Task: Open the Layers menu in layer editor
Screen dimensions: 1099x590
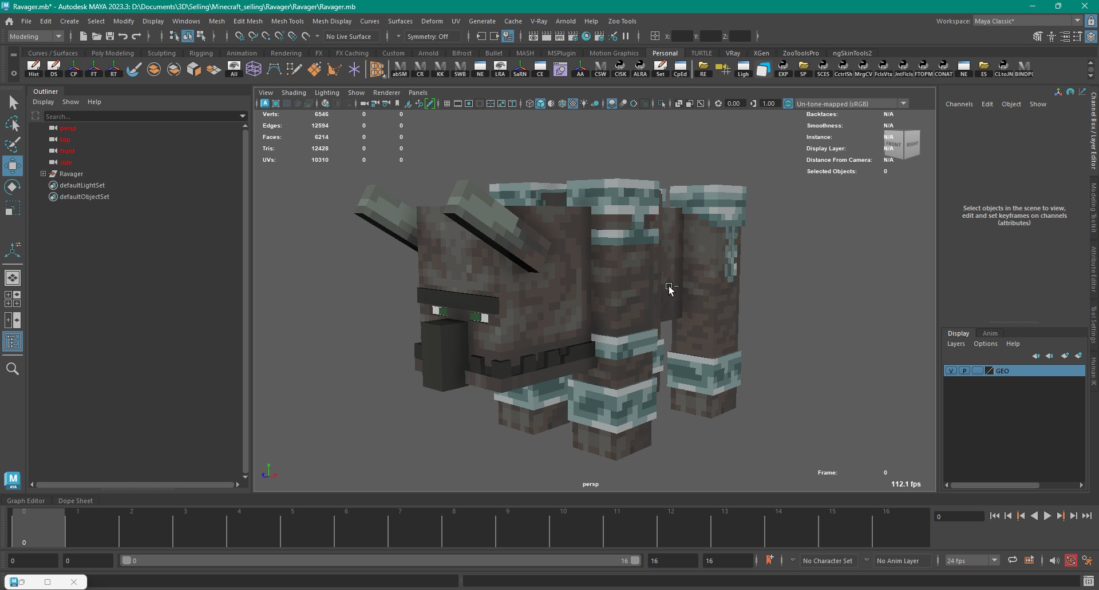Action: pos(956,344)
